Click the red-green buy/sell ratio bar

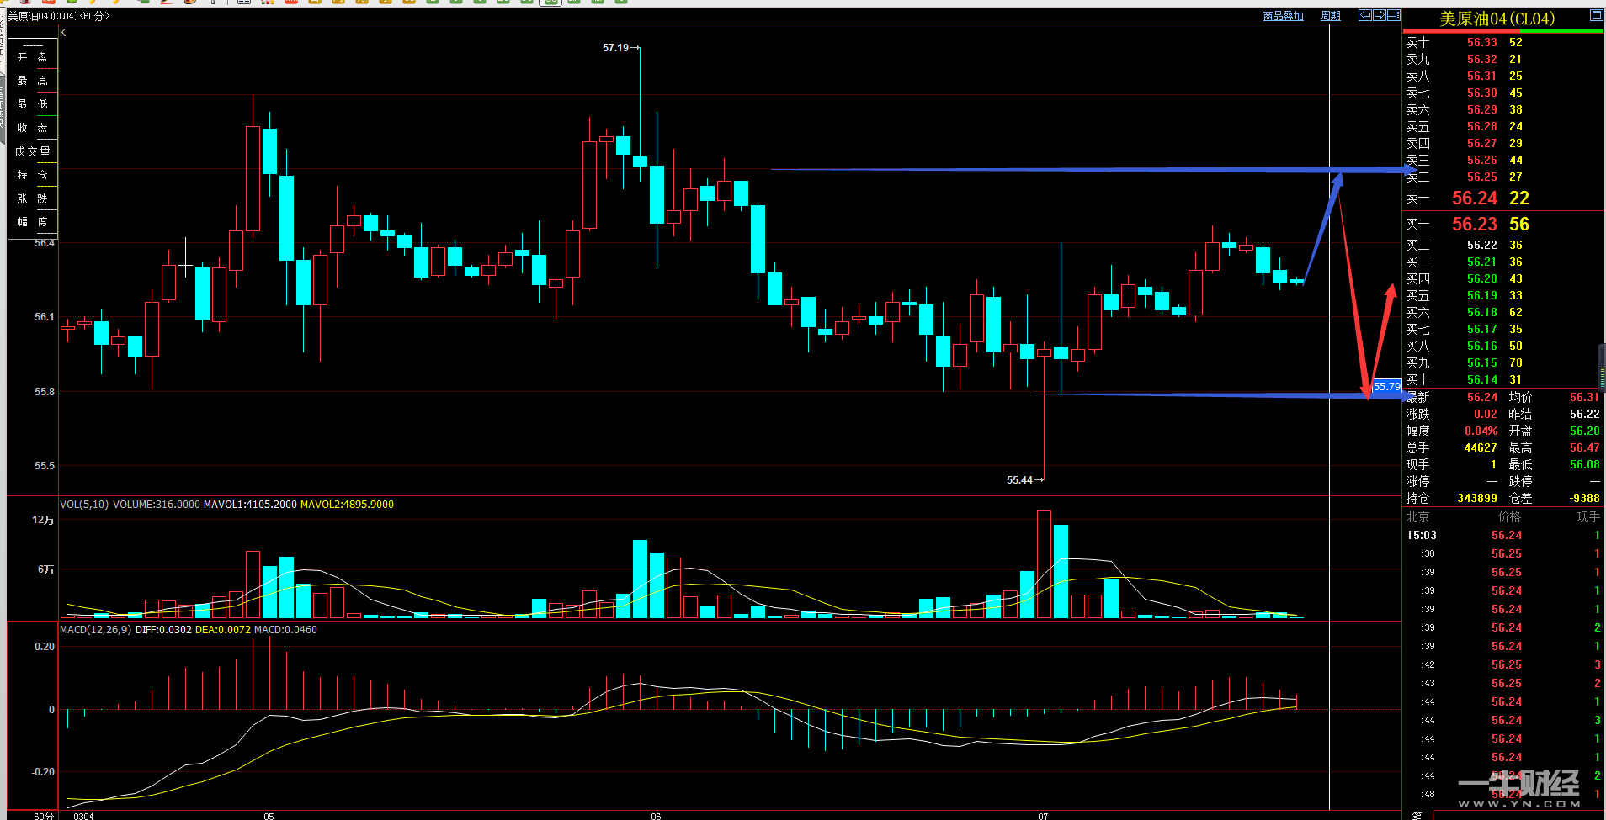click(1502, 32)
